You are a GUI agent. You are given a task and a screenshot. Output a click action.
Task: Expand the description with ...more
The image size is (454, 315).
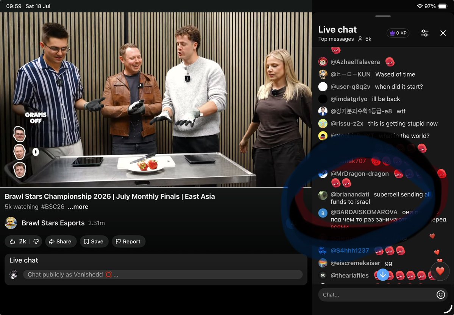[78, 207]
